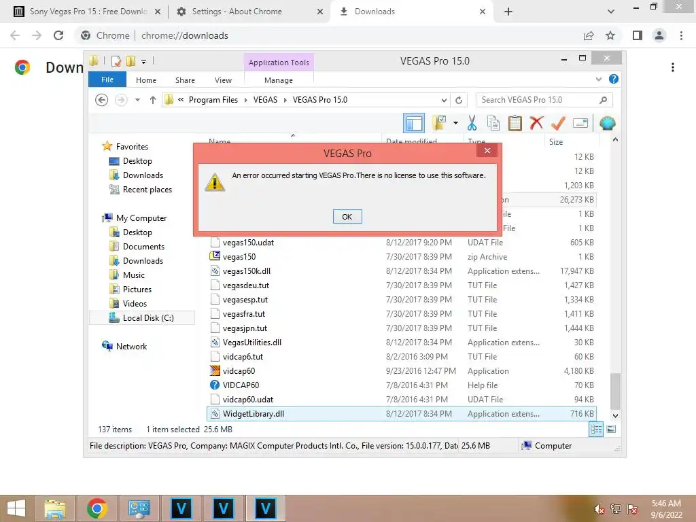Open dropdown arrow next to folder toolbar icon
696x522 pixels.
[x=455, y=123]
